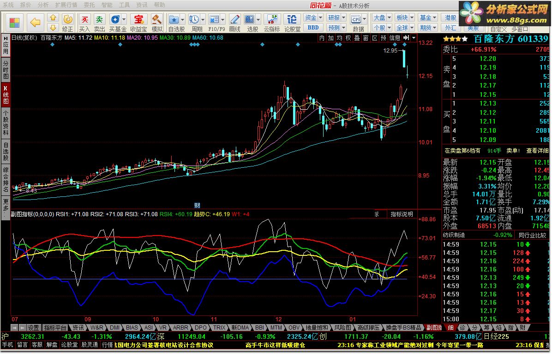
Task: Expand the 买基金 dropdown arrow
Action: coord(124,19)
